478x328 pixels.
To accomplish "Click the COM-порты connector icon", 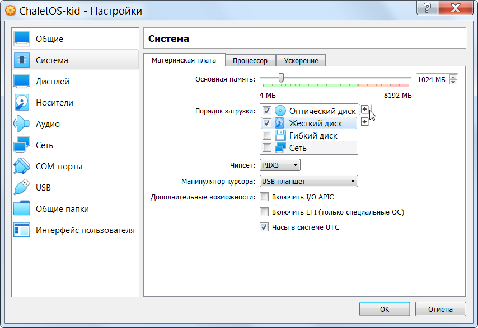I will [x=22, y=166].
